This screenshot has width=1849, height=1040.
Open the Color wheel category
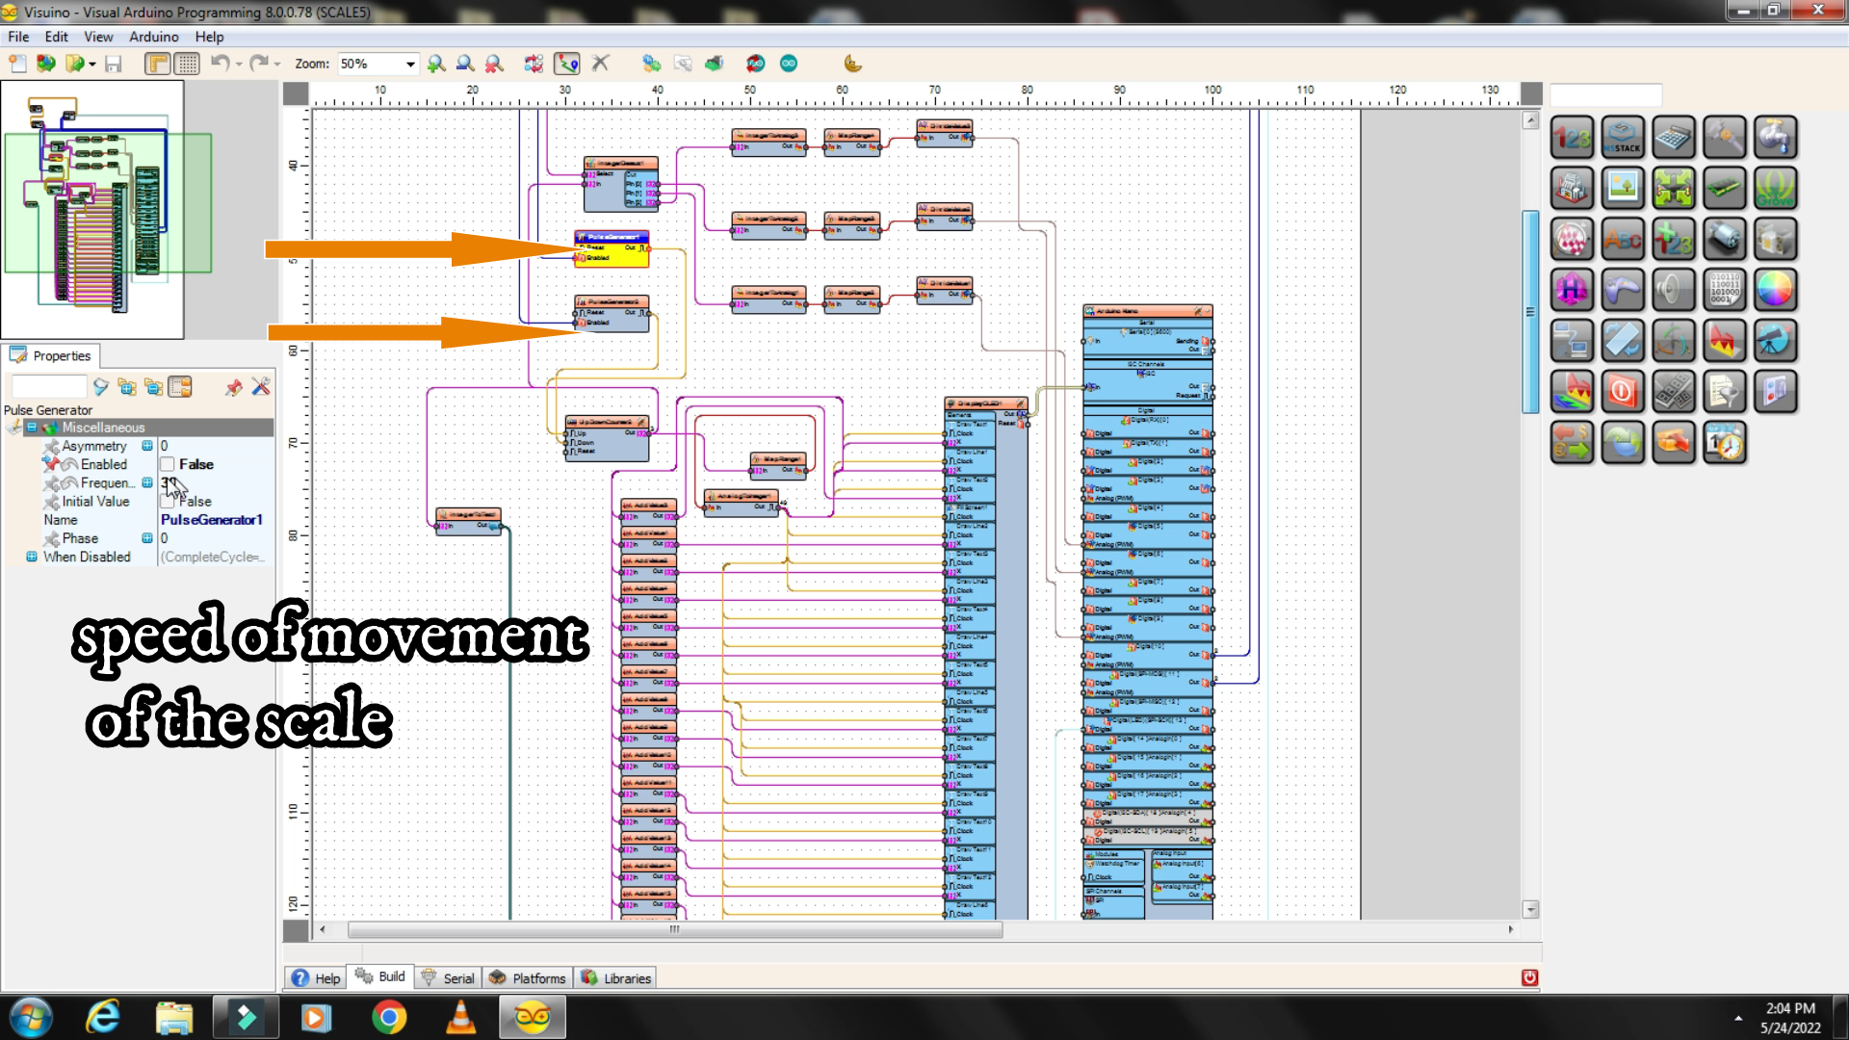pyautogui.click(x=1776, y=290)
